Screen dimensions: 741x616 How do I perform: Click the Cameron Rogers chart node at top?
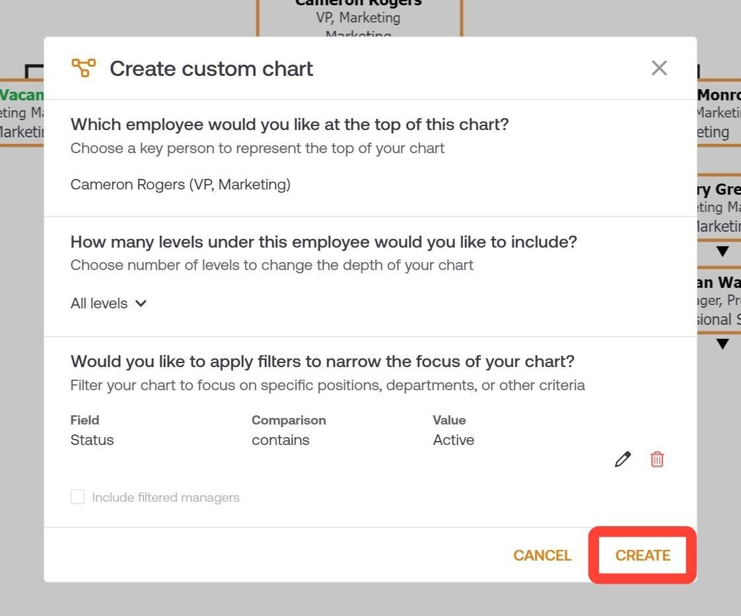(359, 18)
